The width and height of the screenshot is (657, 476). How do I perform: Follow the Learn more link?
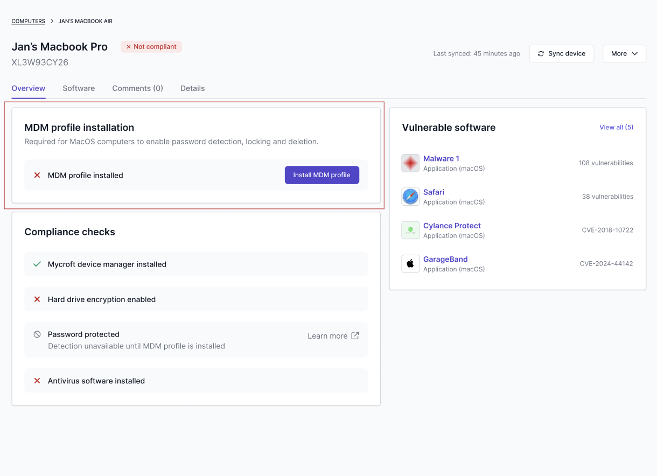pyautogui.click(x=333, y=336)
